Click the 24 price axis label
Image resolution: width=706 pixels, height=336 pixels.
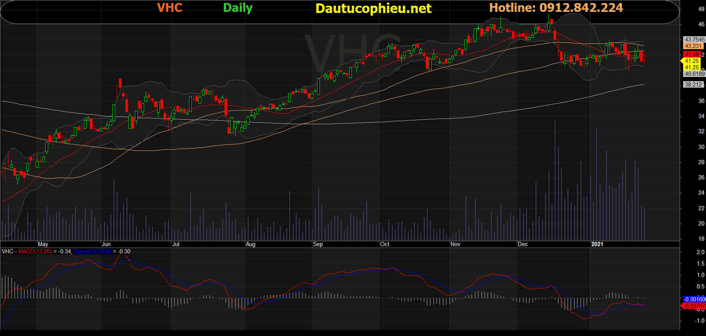[x=701, y=193]
